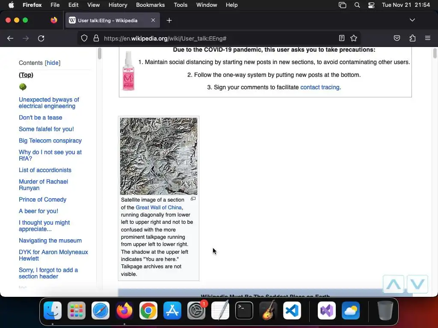This screenshot has height=328, width=438.
Task: Open the Firefox app menu
Action: (x=32, y=5)
